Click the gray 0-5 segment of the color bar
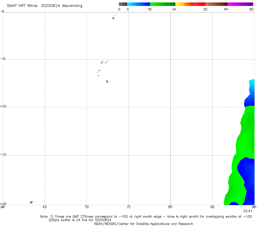This screenshot has width=257, height=226. point(123,4)
